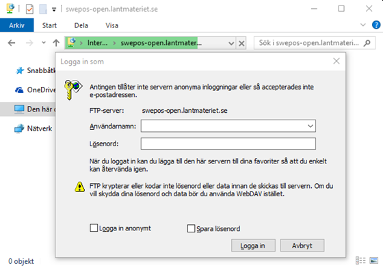Click the yellow warning triangle icon

point(79,187)
